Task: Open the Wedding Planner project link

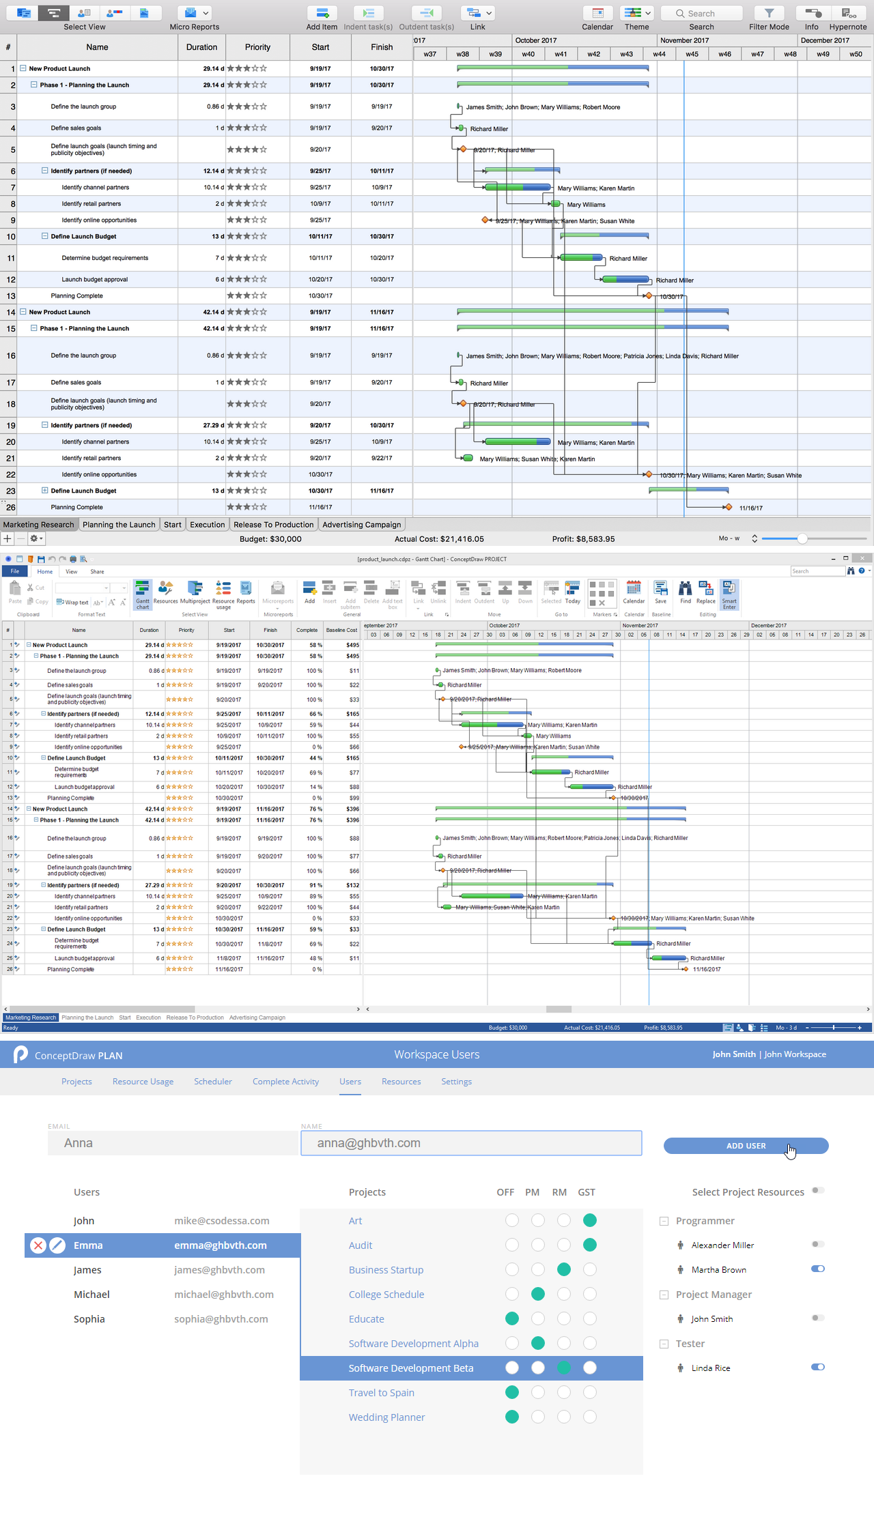Action: [386, 1417]
